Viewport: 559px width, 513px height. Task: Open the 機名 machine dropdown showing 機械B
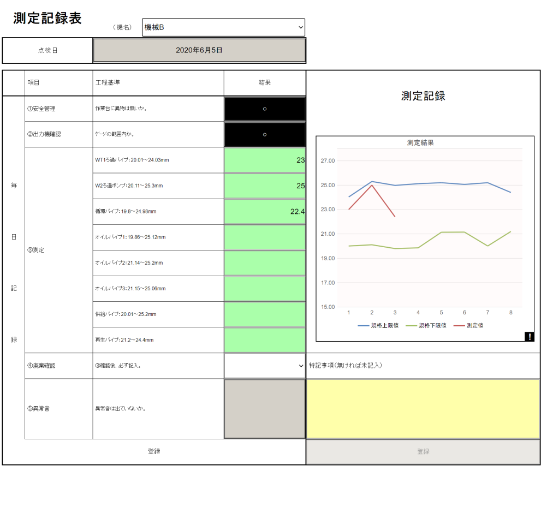[223, 27]
